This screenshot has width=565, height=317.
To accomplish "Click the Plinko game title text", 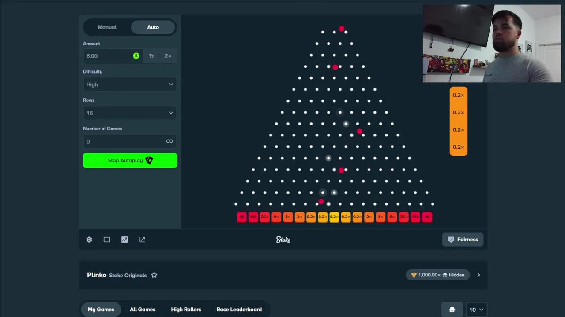I will click(x=97, y=275).
